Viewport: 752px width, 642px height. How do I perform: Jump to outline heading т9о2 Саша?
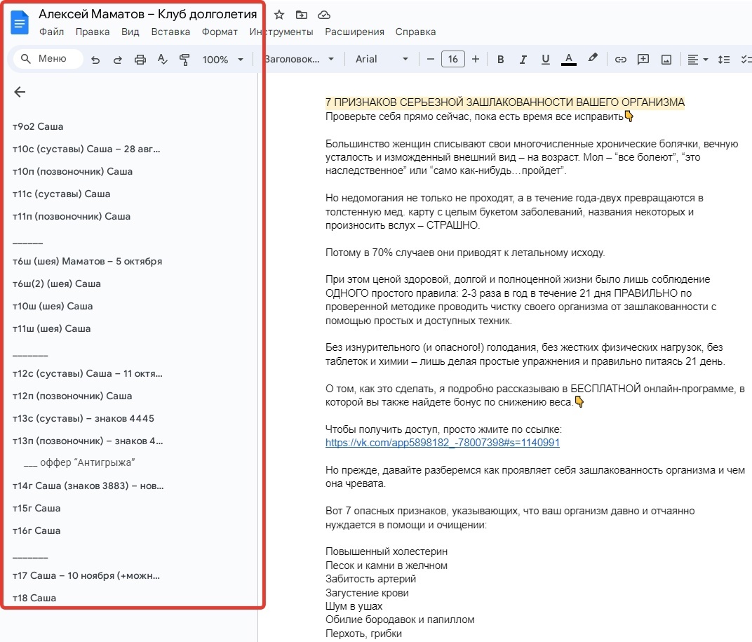click(x=38, y=127)
